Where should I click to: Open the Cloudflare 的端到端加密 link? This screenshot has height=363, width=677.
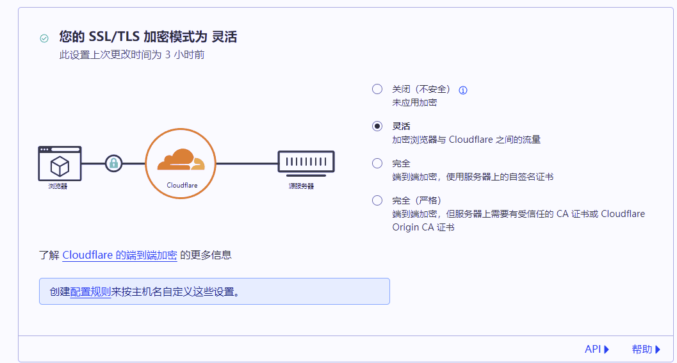pyautogui.click(x=120, y=255)
